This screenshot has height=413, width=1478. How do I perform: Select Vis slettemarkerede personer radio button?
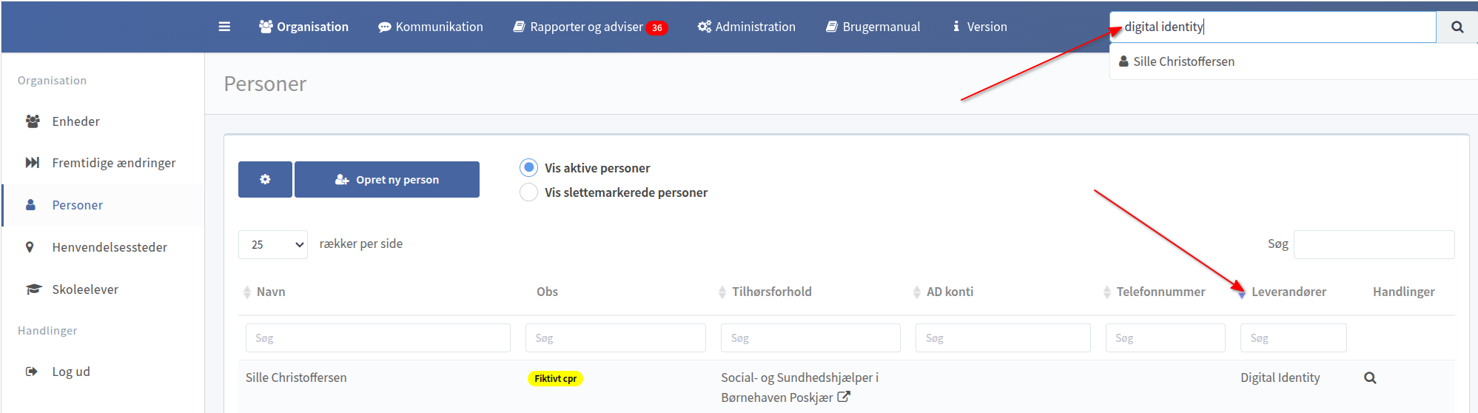click(528, 192)
